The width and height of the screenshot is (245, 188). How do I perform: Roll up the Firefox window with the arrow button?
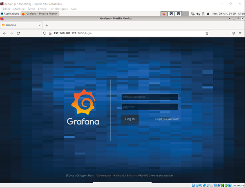[x=229, y=19]
